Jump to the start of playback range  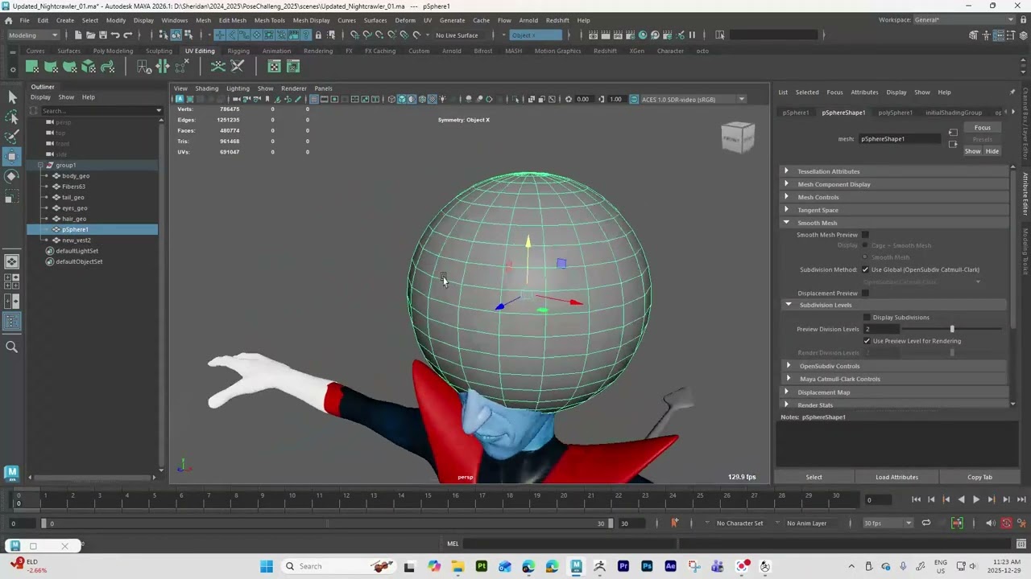[916, 499]
